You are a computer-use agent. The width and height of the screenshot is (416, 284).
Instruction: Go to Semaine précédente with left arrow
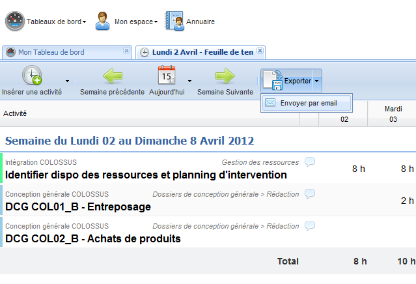click(113, 76)
